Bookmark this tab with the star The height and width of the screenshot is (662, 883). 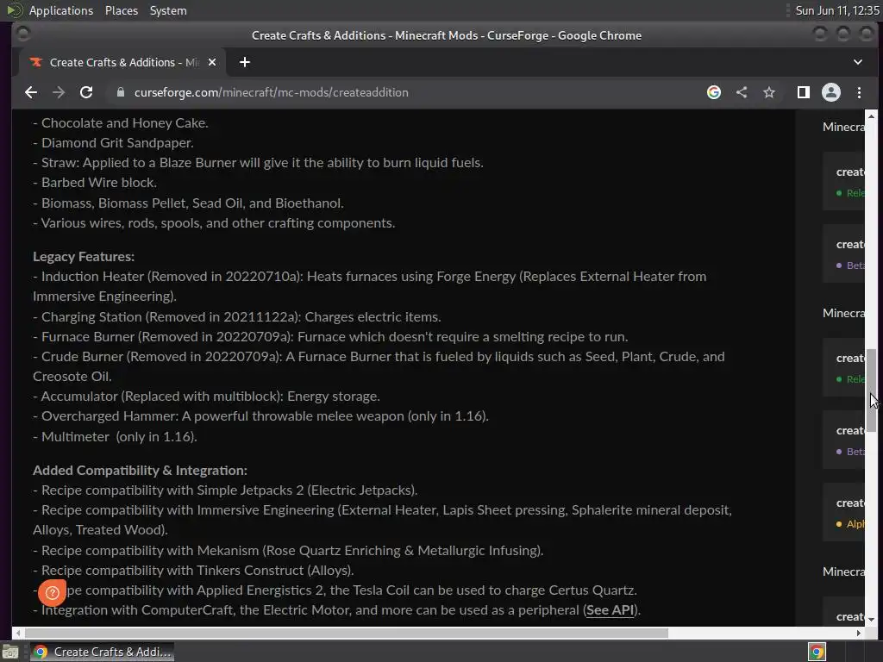[x=769, y=92]
